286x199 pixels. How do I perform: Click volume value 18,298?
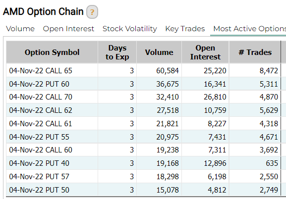[x=168, y=177]
